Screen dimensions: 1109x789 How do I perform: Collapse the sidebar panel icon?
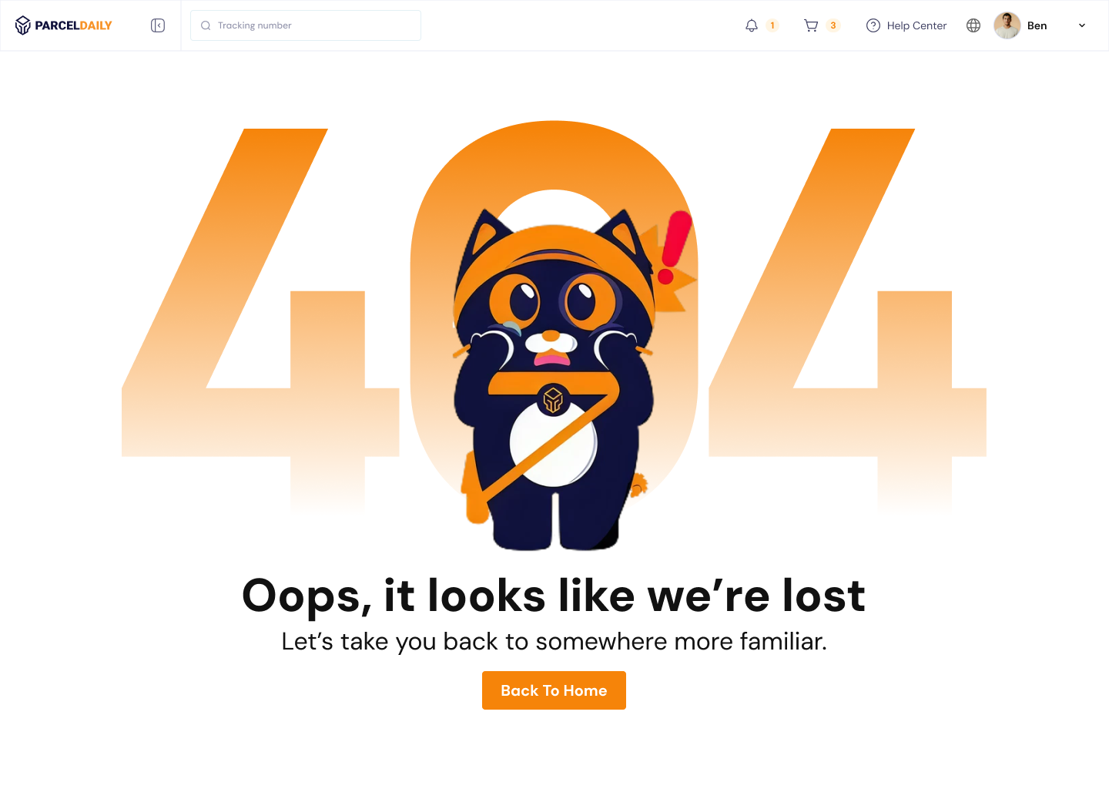coord(158,25)
